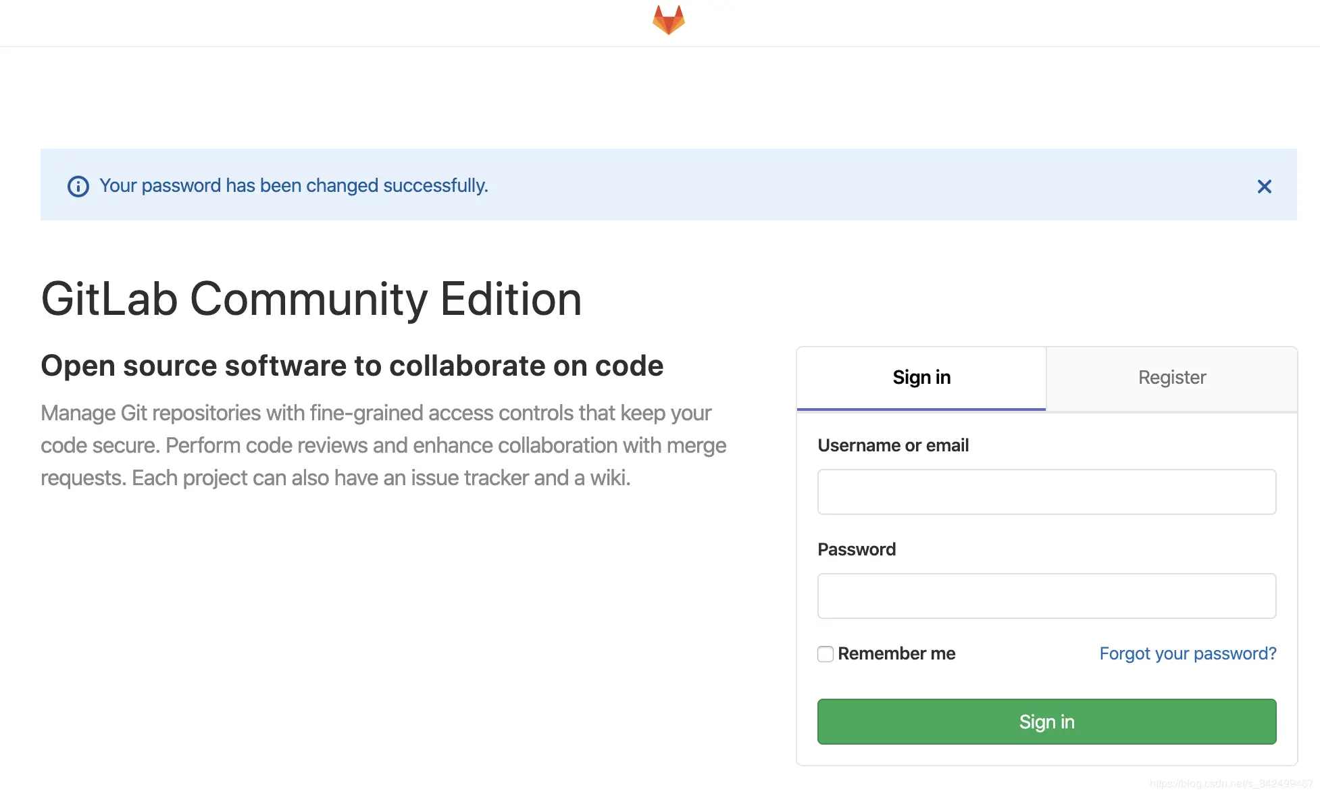This screenshot has height=796, width=1320.
Task: Click the GitLab fox logo
Action: pos(668,20)
